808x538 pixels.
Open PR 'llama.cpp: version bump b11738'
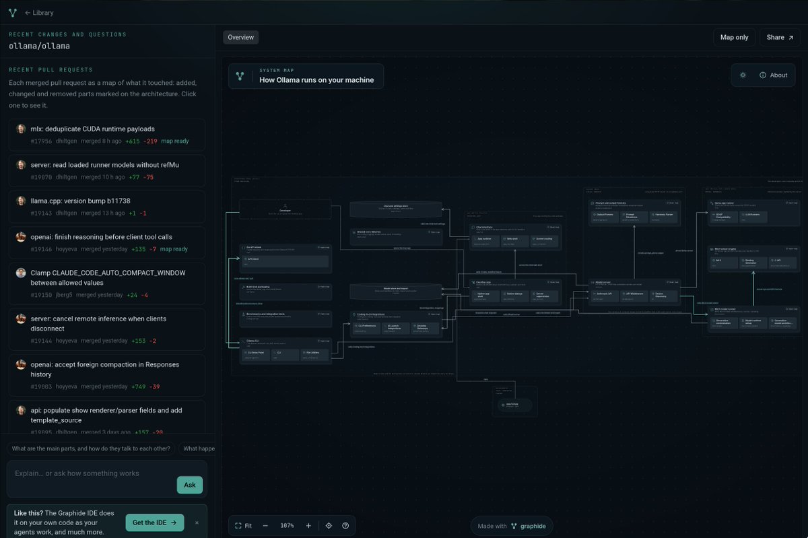[107, 207]
